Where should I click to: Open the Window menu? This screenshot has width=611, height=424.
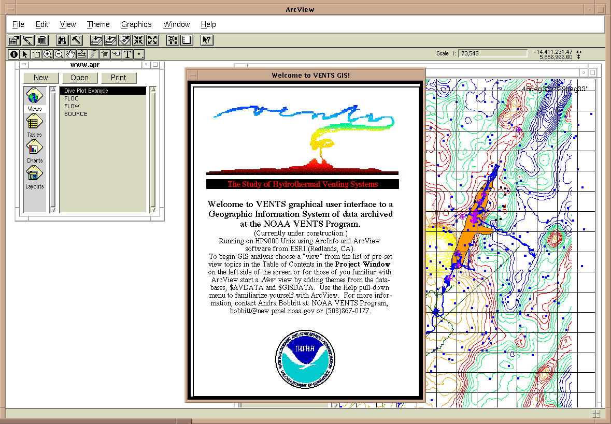coord(177,24)
